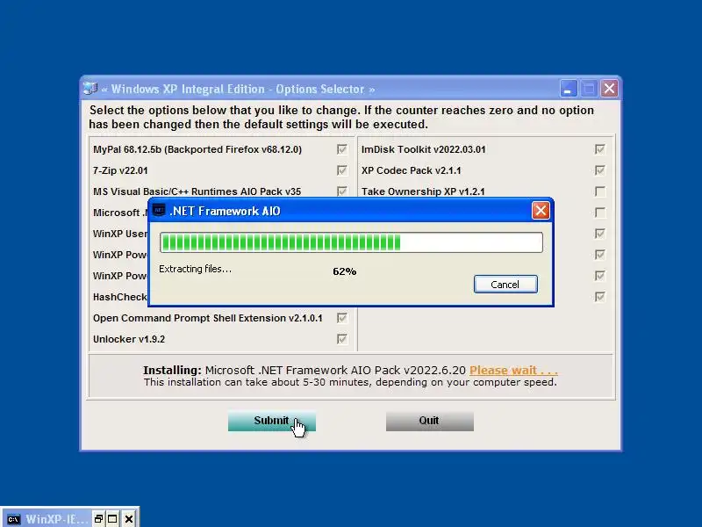702x527 pixels.
Task: Click the Extracting files status text
Action: point(195,269)
